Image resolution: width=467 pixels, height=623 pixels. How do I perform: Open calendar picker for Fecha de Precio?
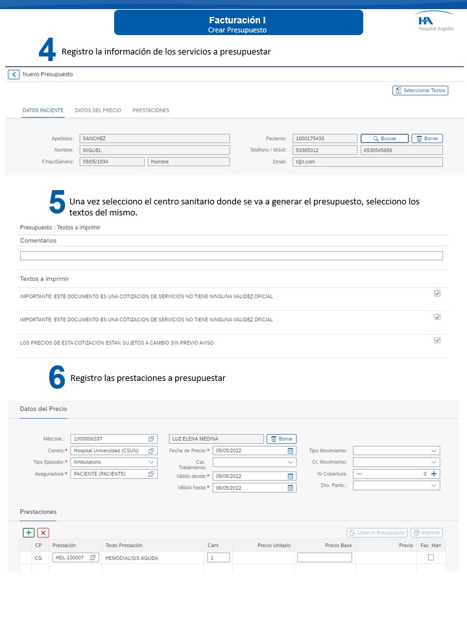click(x=291, y=451)
